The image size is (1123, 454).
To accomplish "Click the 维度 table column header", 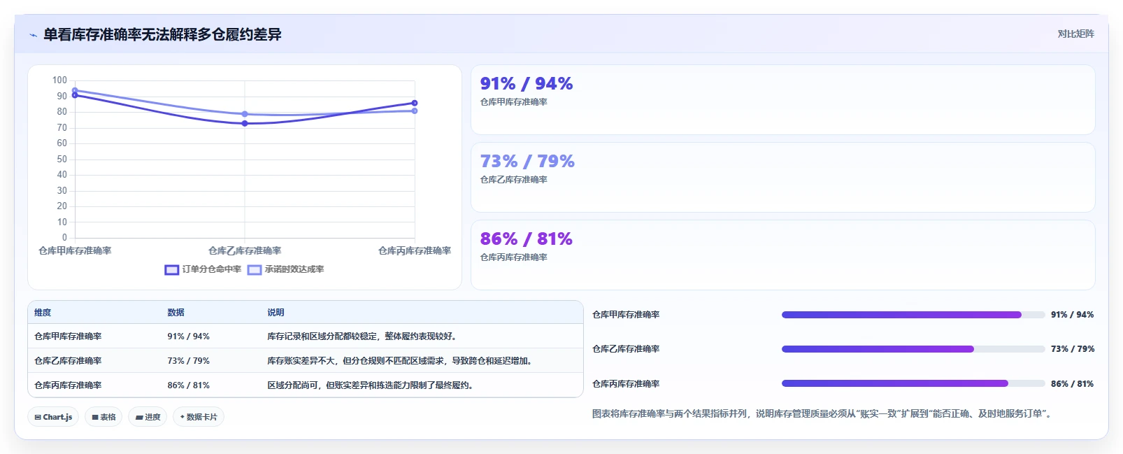I will (x=43, y=313).
